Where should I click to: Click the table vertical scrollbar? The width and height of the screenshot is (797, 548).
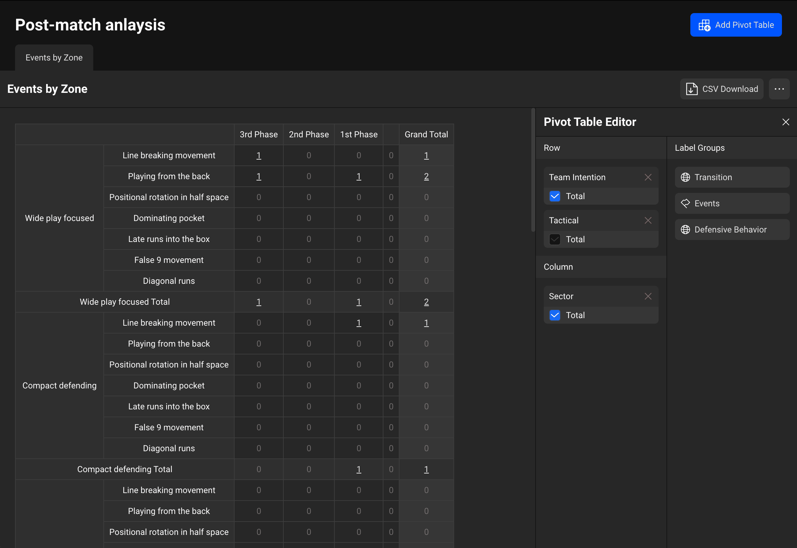[533, 170]
